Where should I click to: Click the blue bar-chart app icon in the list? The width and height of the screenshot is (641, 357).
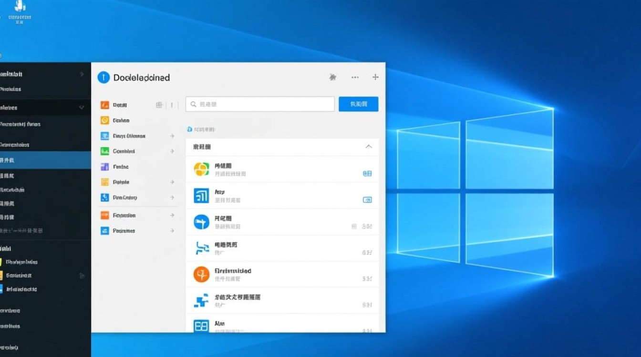click(x=201, y=195)
